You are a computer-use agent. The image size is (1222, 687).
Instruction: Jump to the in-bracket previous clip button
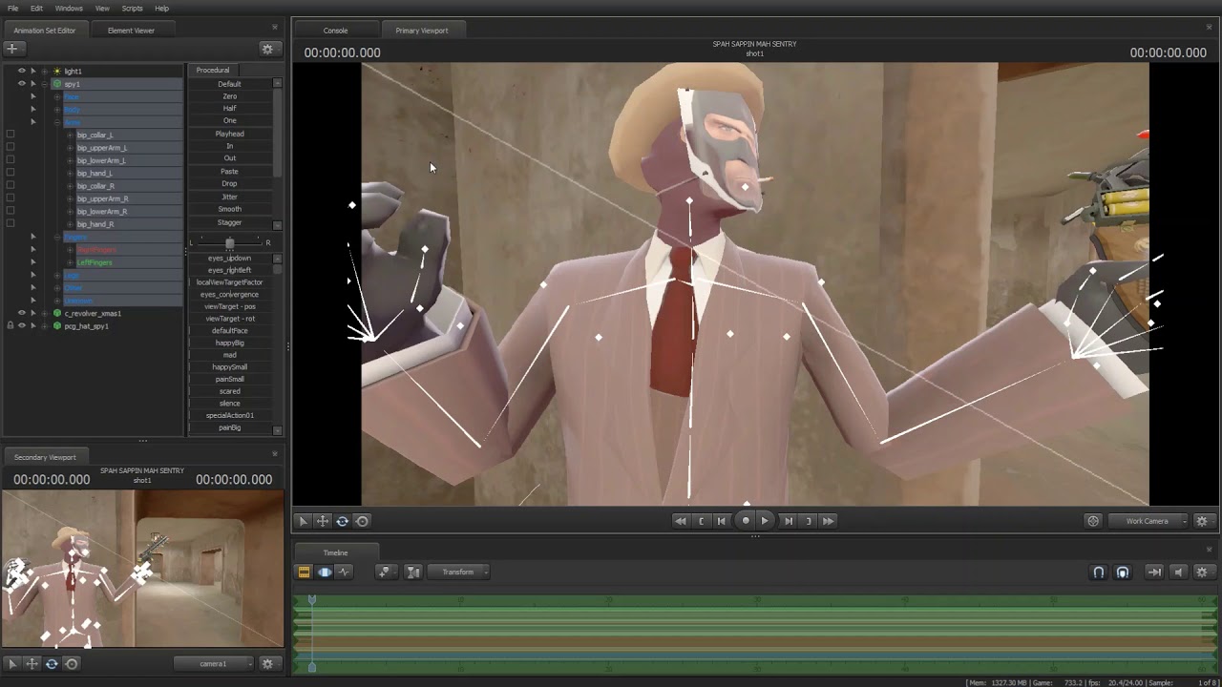pos(702,521)
